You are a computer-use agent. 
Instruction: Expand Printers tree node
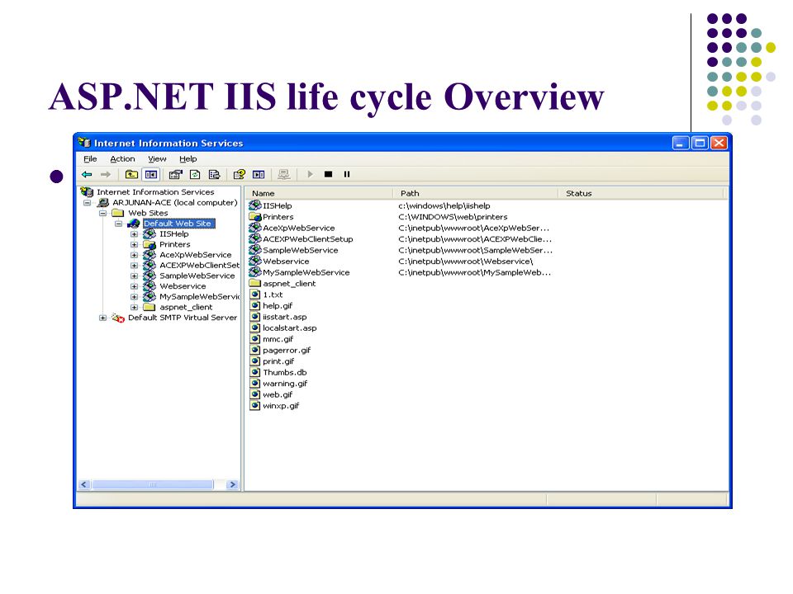pos(134,244)
